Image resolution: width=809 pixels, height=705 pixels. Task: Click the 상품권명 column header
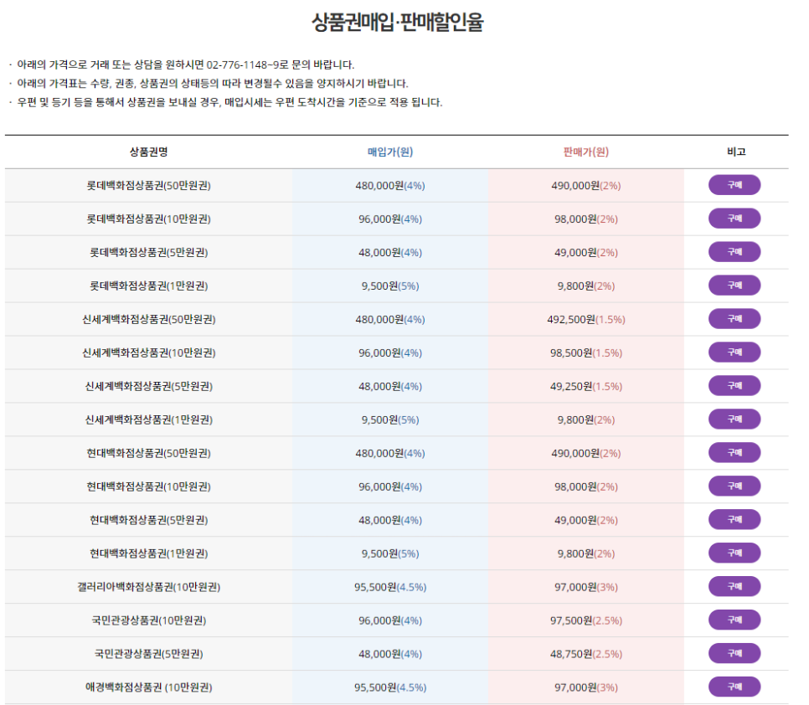(x=148, y=152)
